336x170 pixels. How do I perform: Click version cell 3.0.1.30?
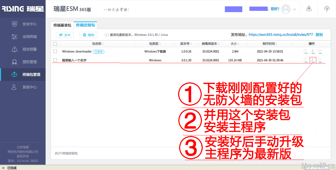click(x=186, y=60)
